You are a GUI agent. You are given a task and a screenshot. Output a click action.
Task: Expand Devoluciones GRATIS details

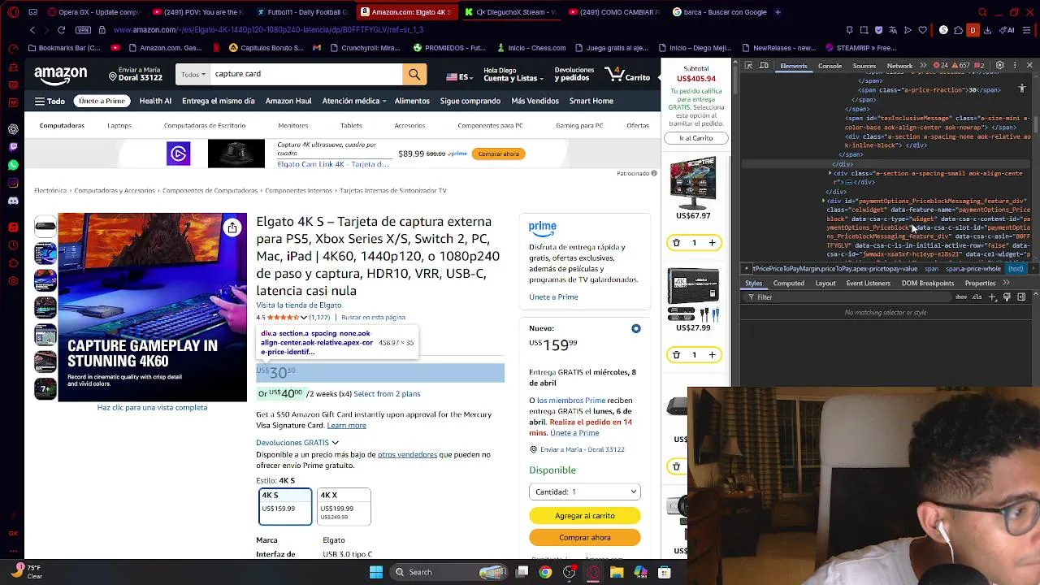tap(297, 443)
